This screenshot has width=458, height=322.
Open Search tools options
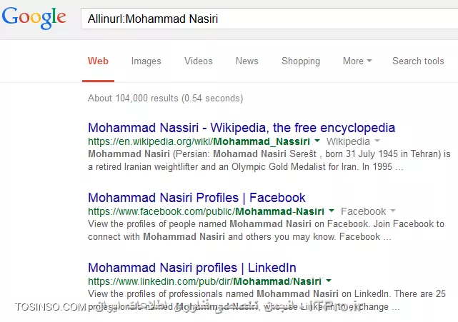418,61
